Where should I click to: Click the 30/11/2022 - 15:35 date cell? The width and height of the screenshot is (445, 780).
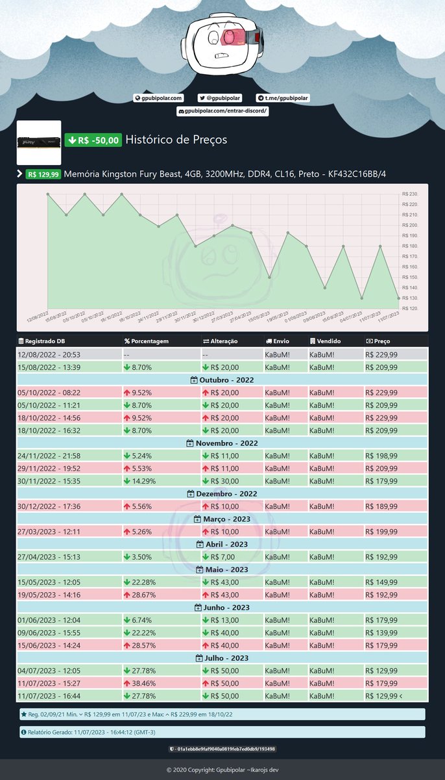69,481
